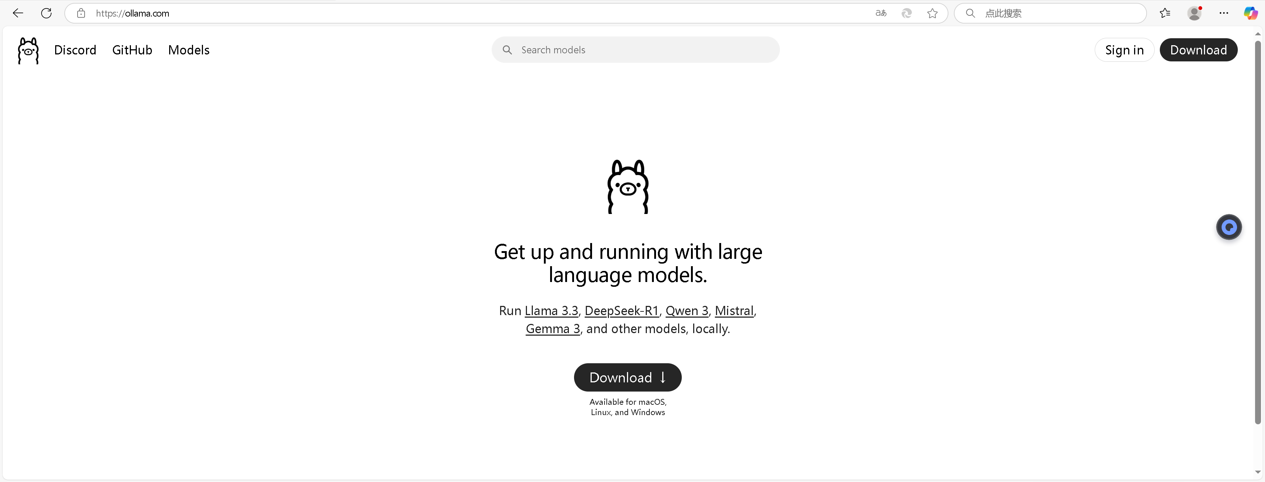Click the browser back arrow
The image size is (1265, 482).
18,13
